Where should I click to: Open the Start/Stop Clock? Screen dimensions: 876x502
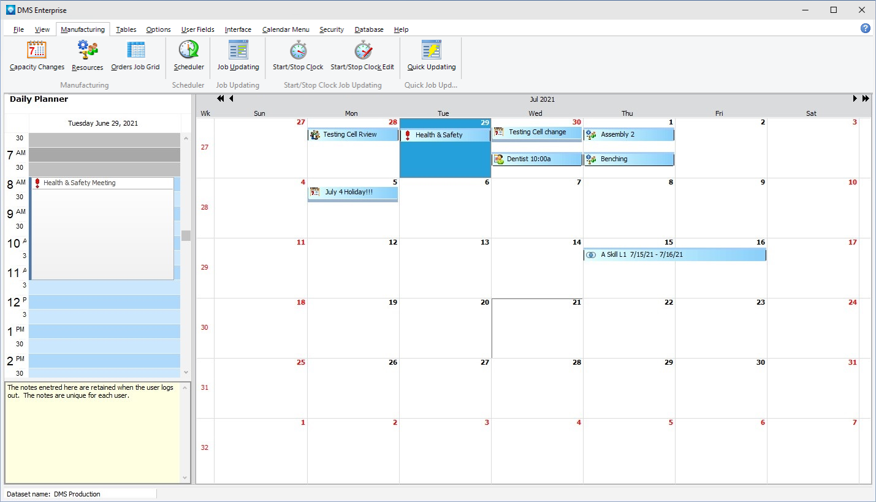(298, 56)
